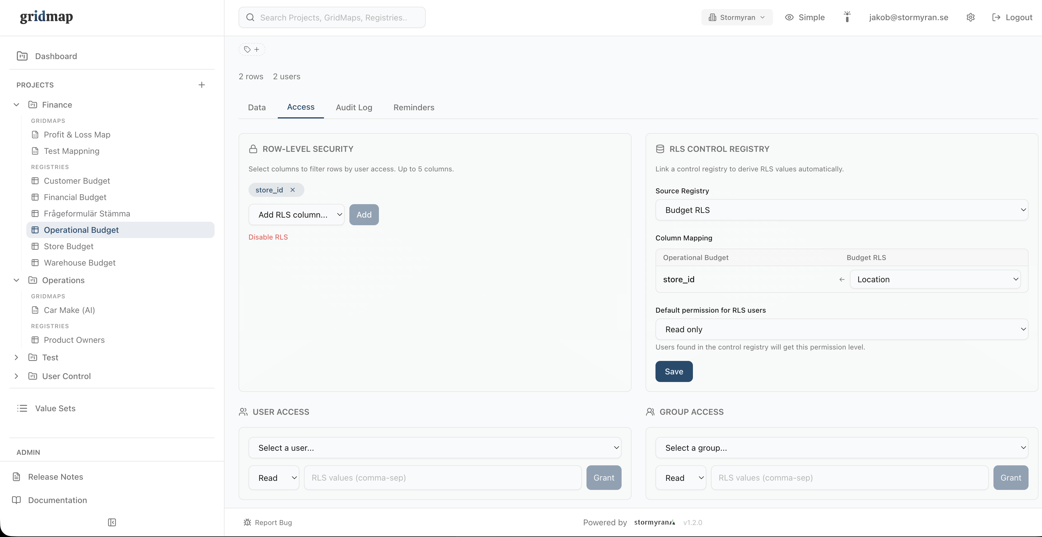This screenshot has height=537, width=1042.
Task: Click the Group Access people icon
Action: (650, 412)
